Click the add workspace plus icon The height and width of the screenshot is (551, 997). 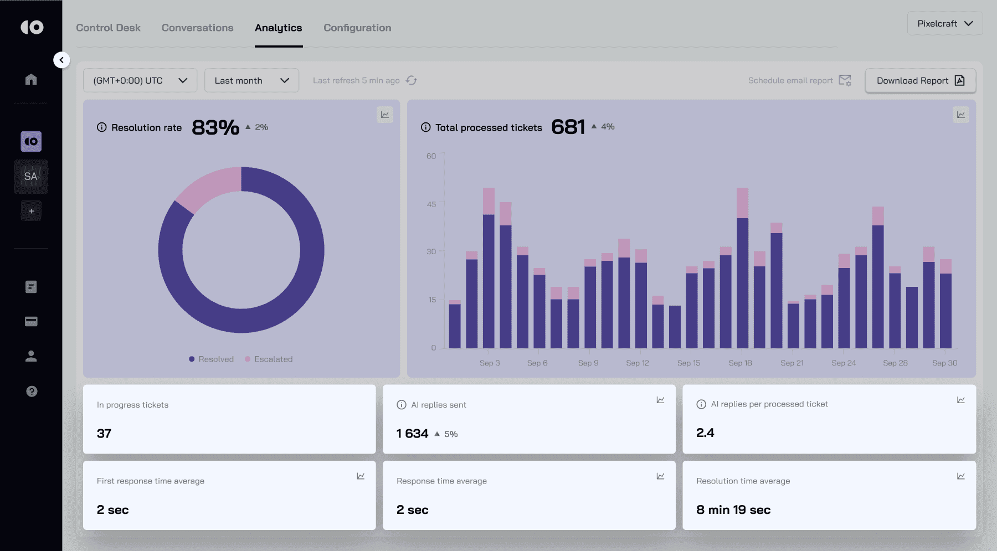tap(32, 211)
